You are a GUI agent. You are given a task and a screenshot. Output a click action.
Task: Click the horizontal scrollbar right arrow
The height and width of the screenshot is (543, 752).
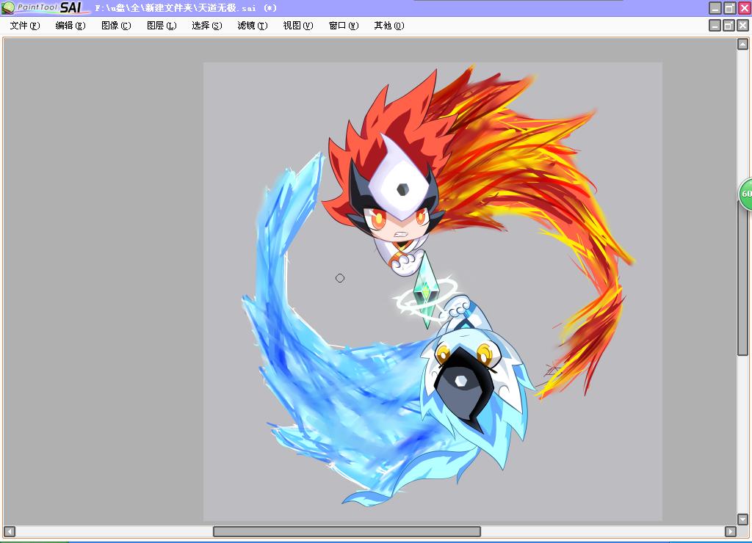730,531
